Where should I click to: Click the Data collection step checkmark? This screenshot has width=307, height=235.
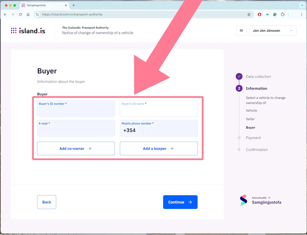pyautogui.click(x=239, y=76)
